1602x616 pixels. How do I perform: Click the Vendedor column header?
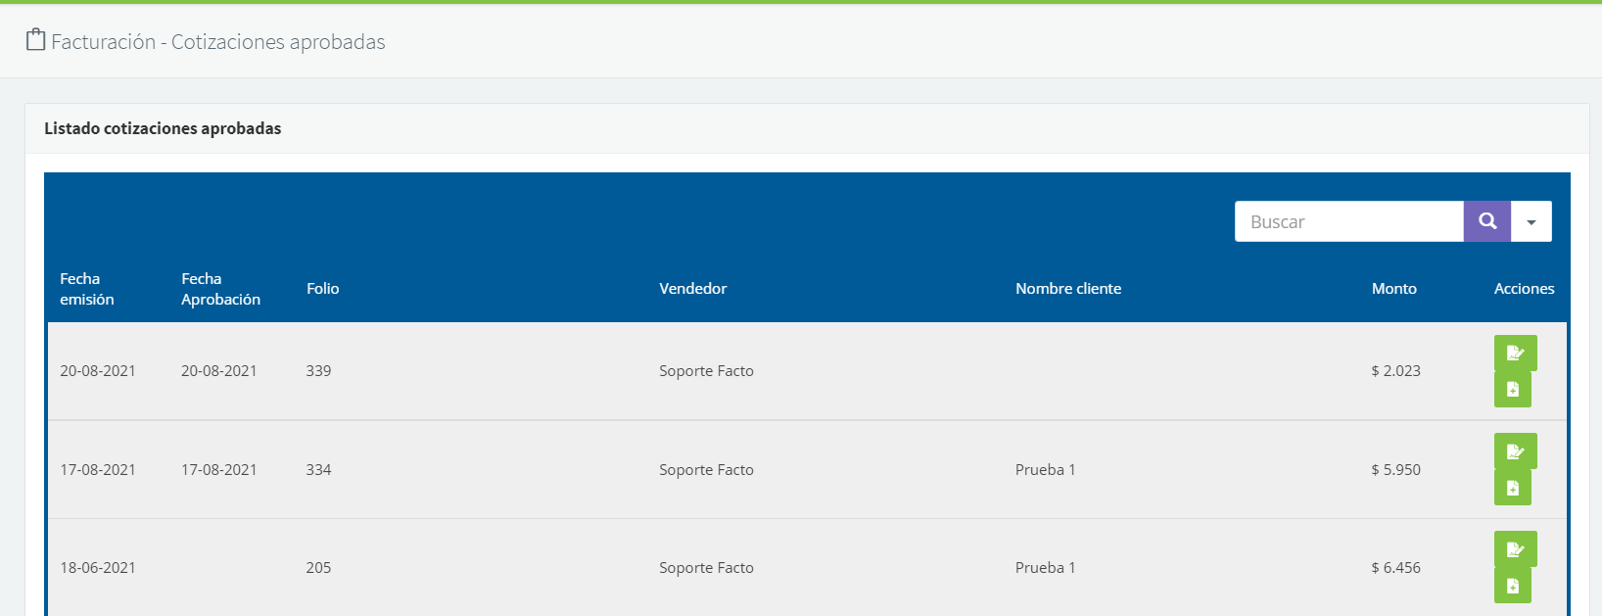pyautogui.click(x=692, y=289)
